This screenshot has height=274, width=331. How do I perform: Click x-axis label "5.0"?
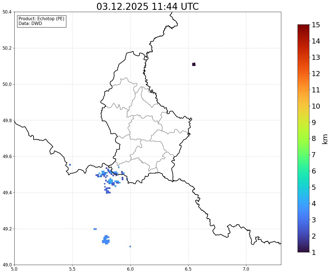[14, 269]
